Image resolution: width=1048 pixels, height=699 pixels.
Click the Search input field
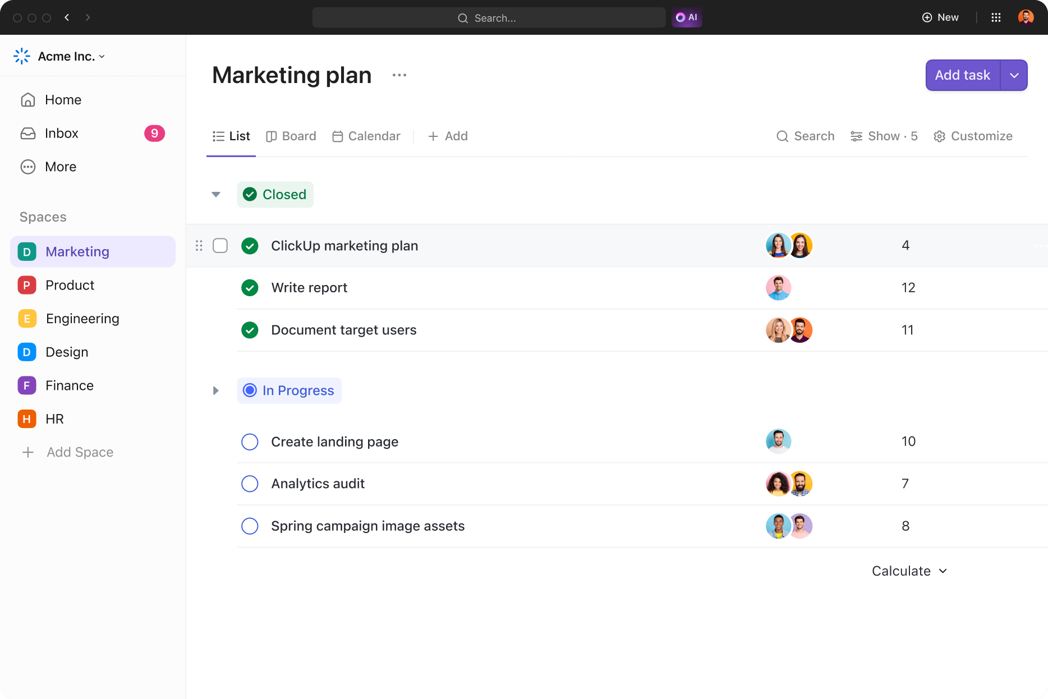(488, 17)
